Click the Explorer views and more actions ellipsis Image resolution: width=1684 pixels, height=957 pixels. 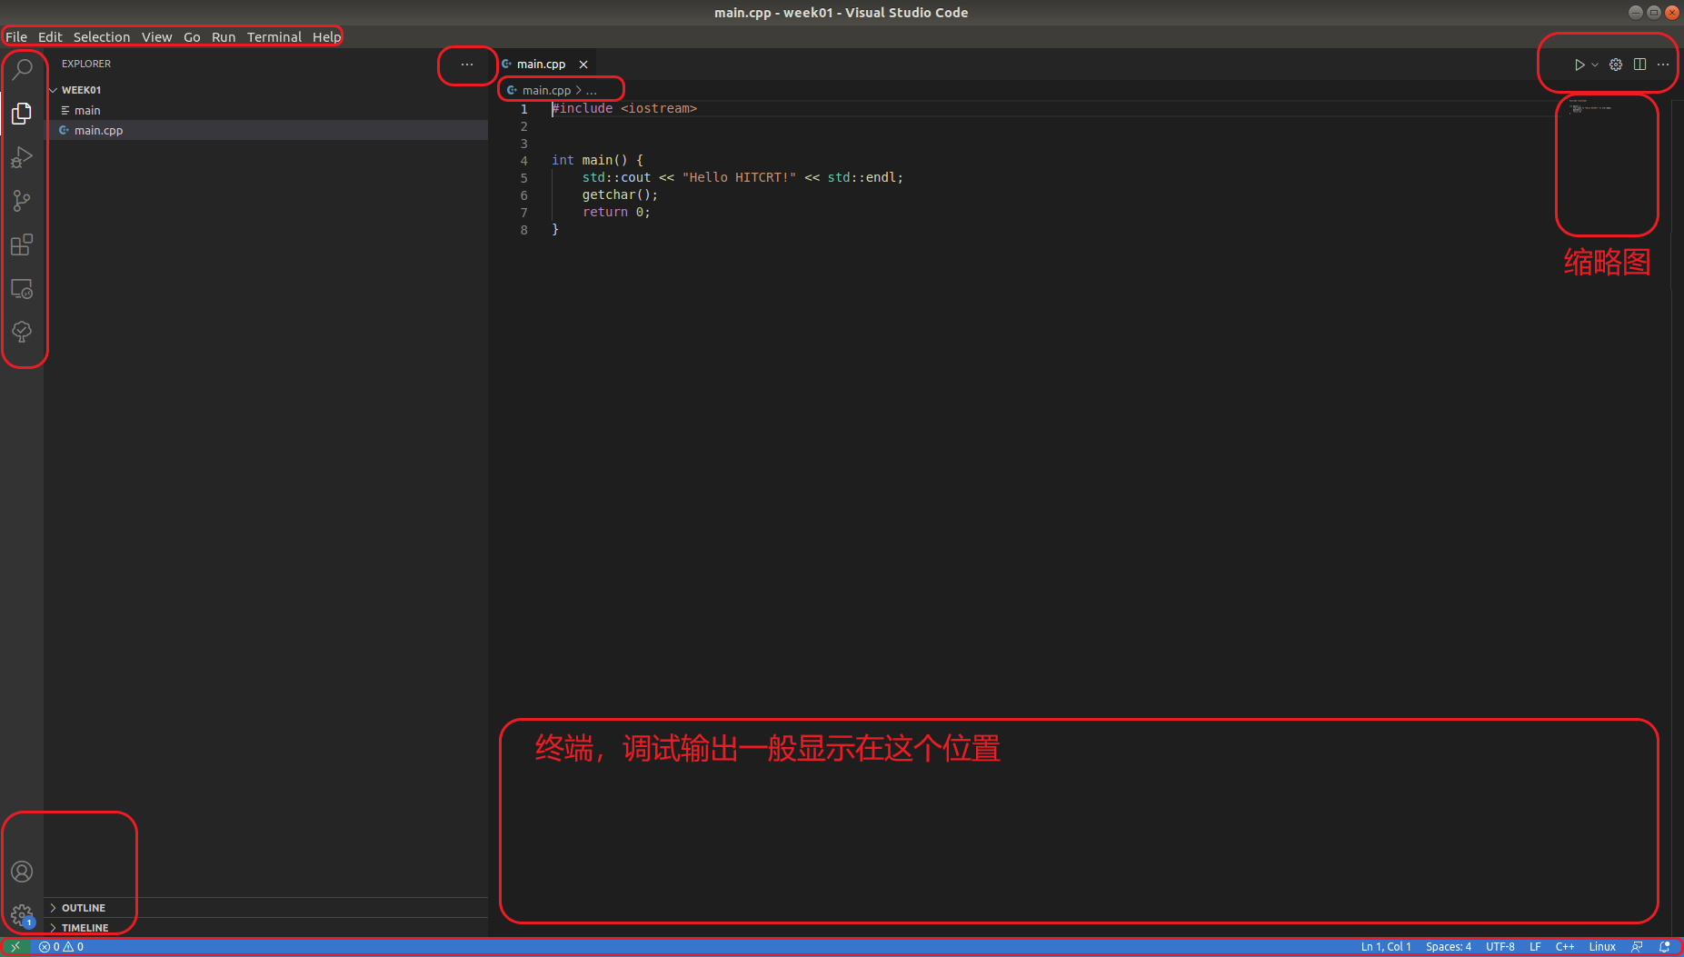467,65
